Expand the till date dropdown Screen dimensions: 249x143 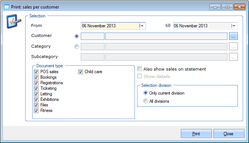point(234,26)
